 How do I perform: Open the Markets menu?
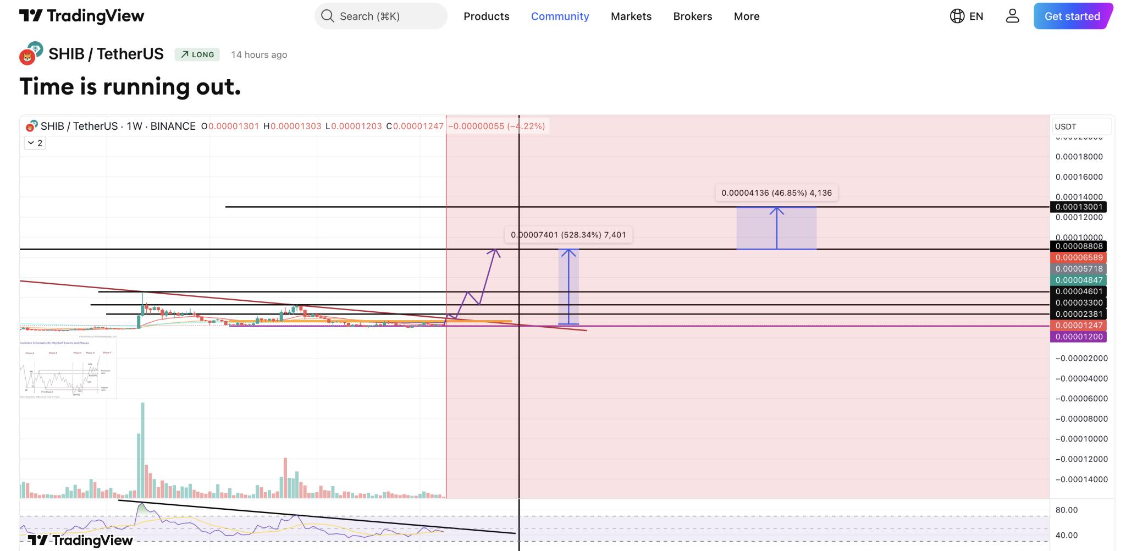(x=631, y=16)
